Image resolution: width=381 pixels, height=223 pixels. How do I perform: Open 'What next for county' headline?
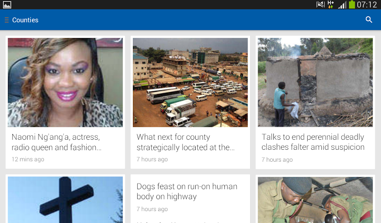185,142
